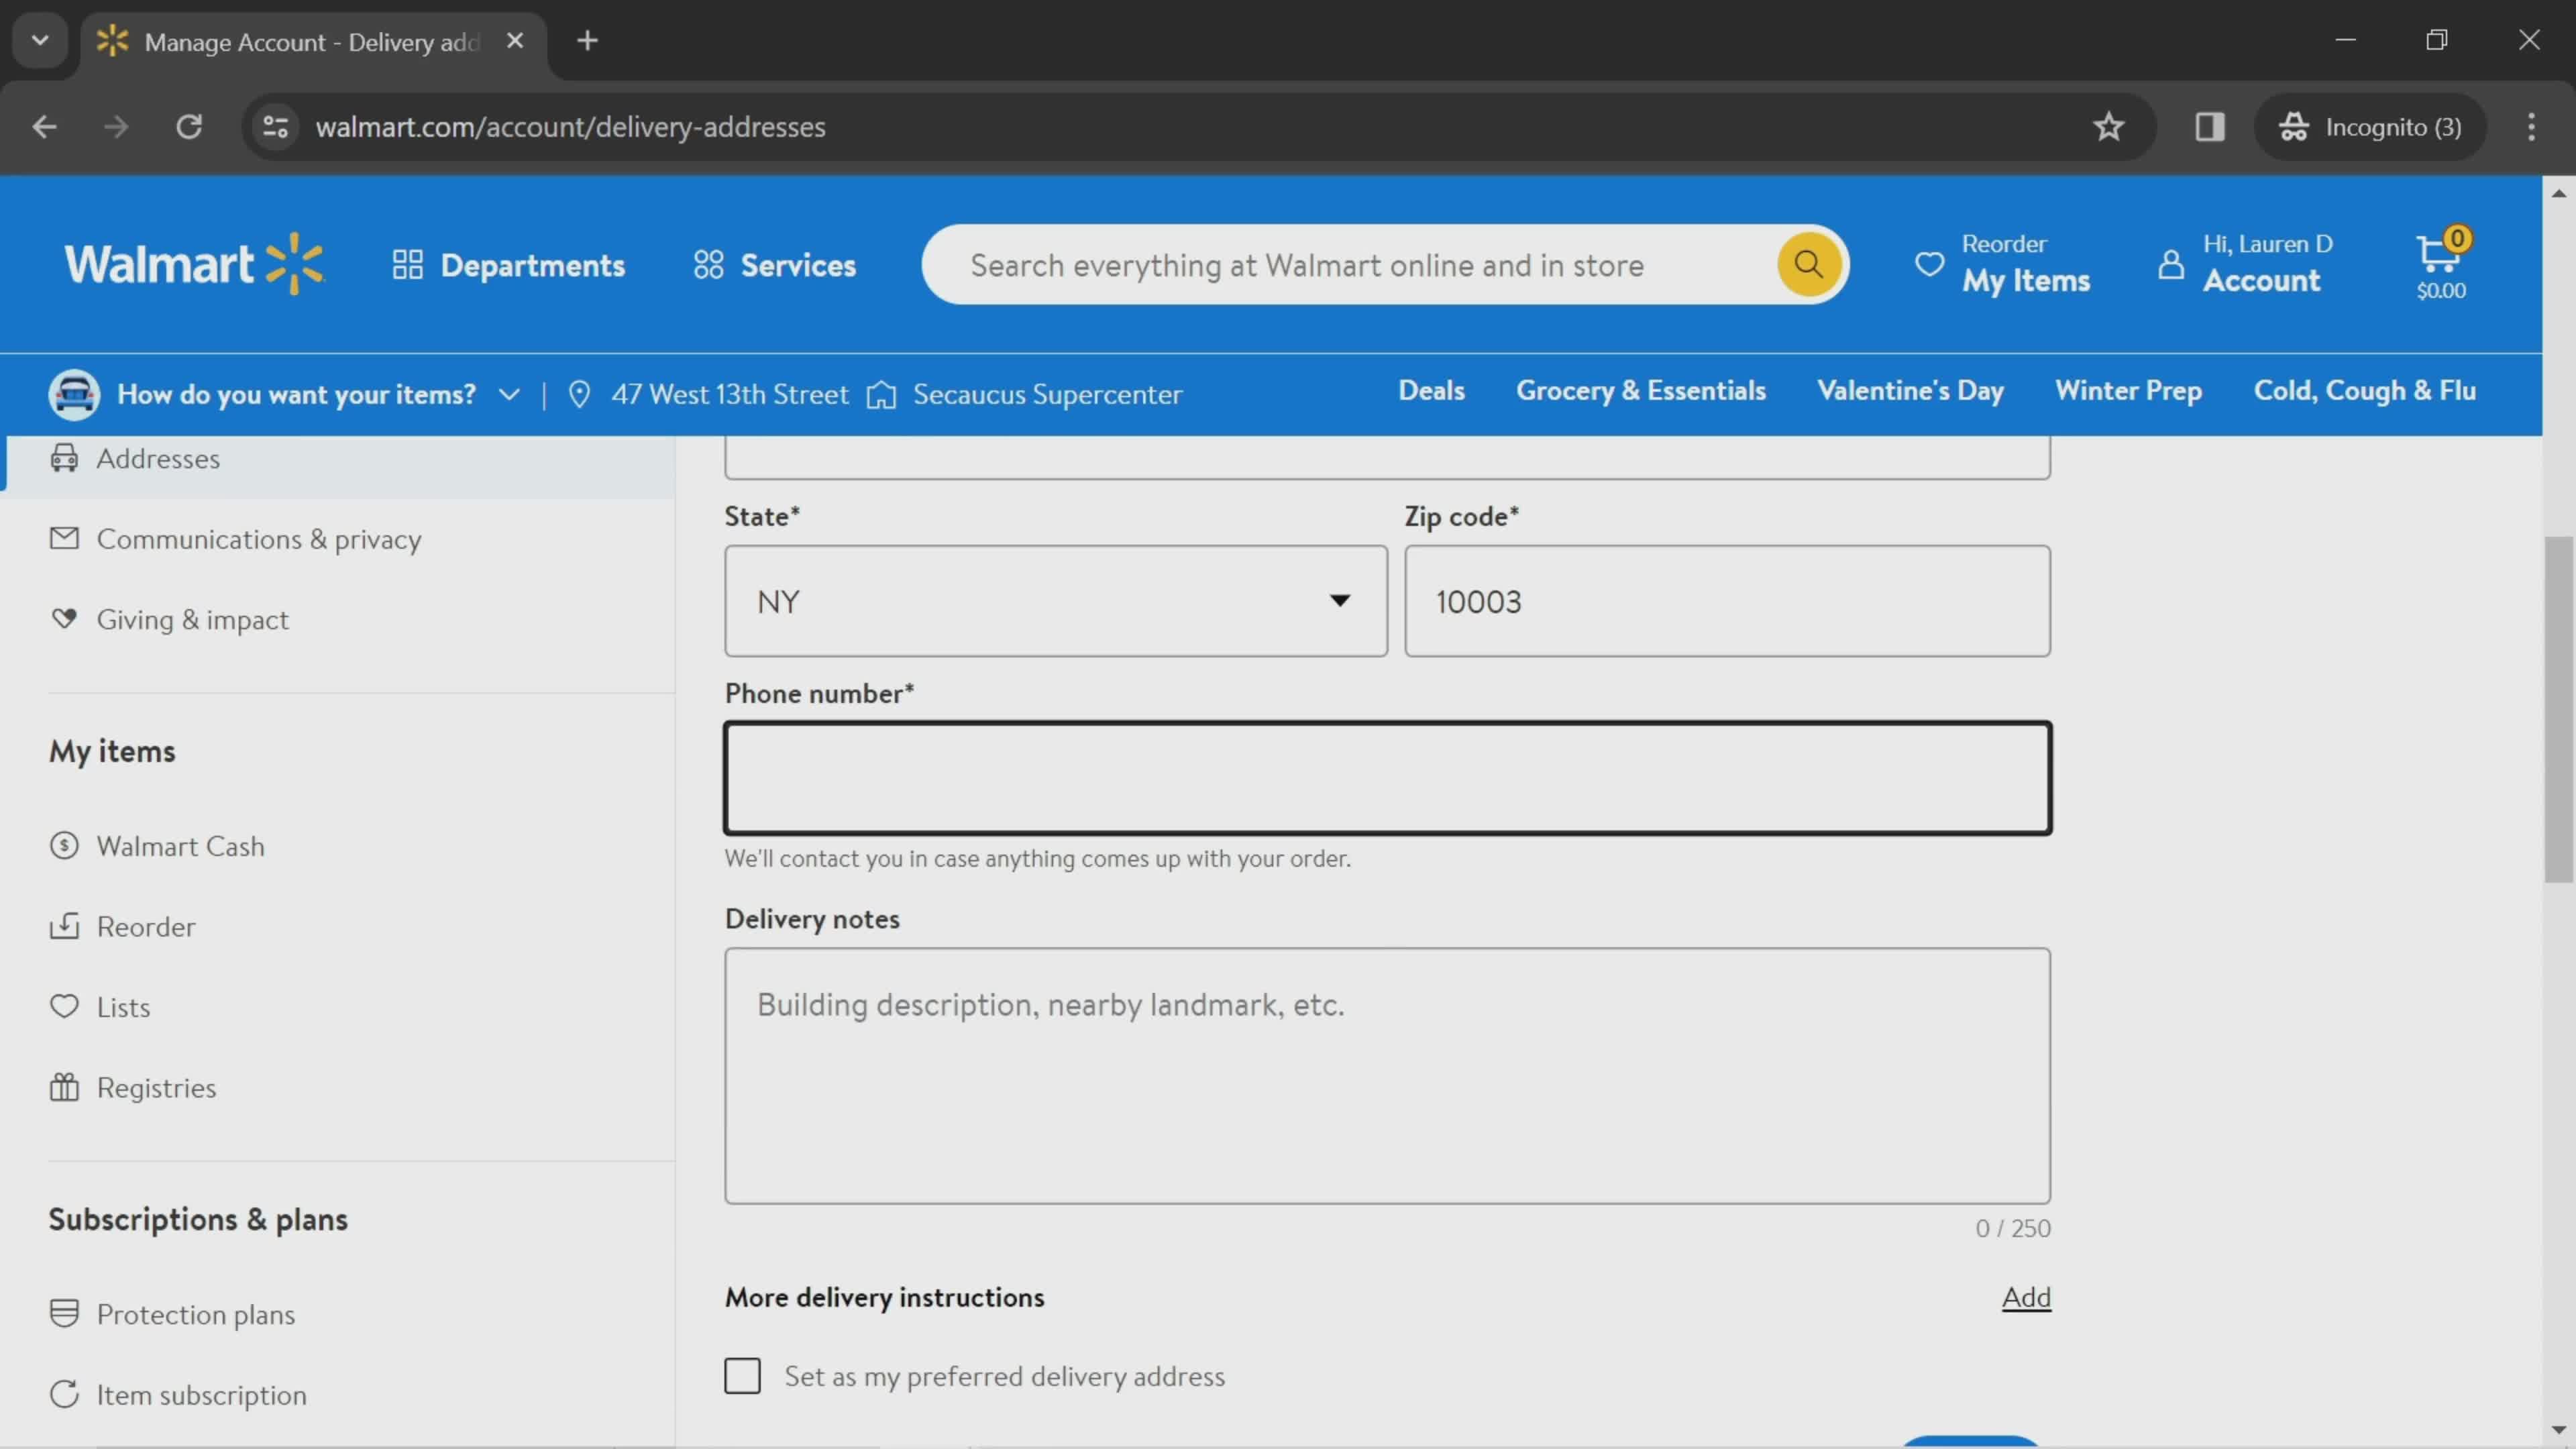The height and width of the screenshot is (1449, 2576).
Task: Click the My Items heart icon
Action: tap(1929, 264)
